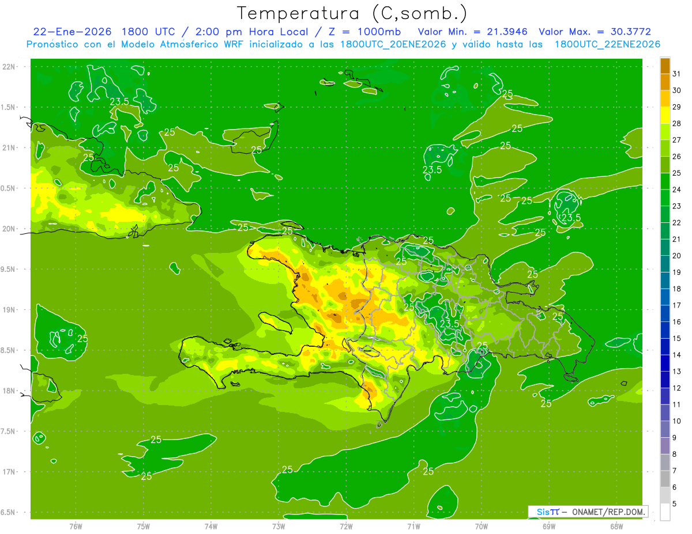Image resolution: width=692 pixels, height=534 pixels.
Task: Click "Valor Min. = 21.3946"
Action: click(x=473, y=32)
